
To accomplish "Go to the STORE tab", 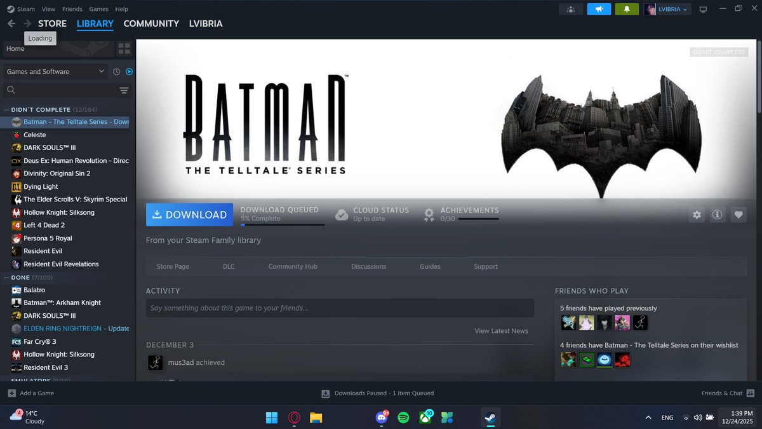I will pos(52,24).
